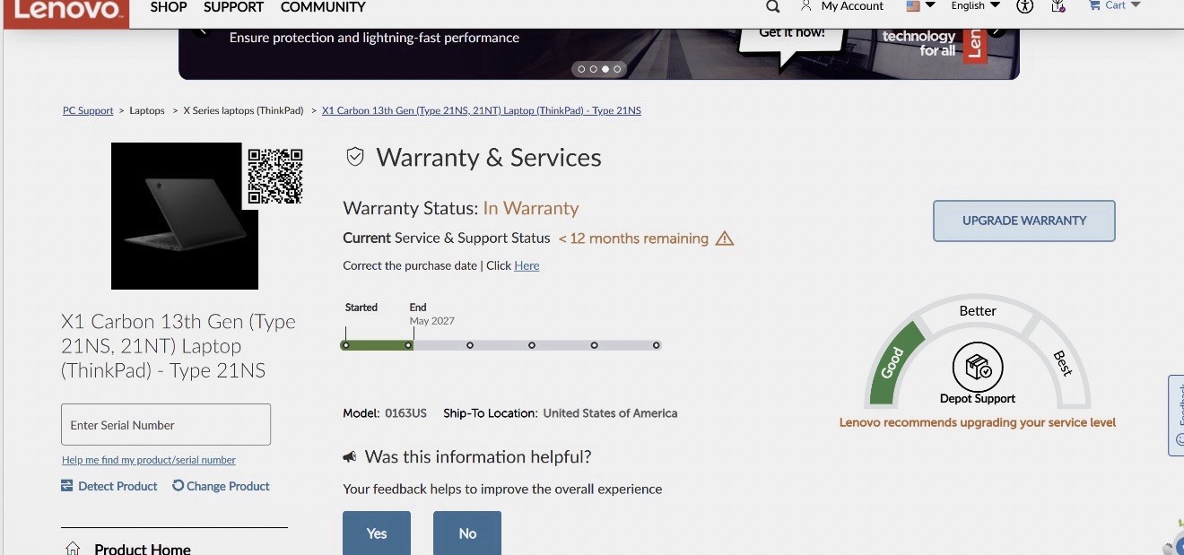Select the second banner carousel dot

pyautogui.click(x=593, y=69)
